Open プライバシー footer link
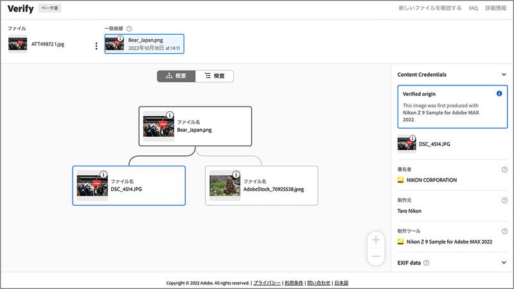 pyautogui.click(x=267, y=283)
